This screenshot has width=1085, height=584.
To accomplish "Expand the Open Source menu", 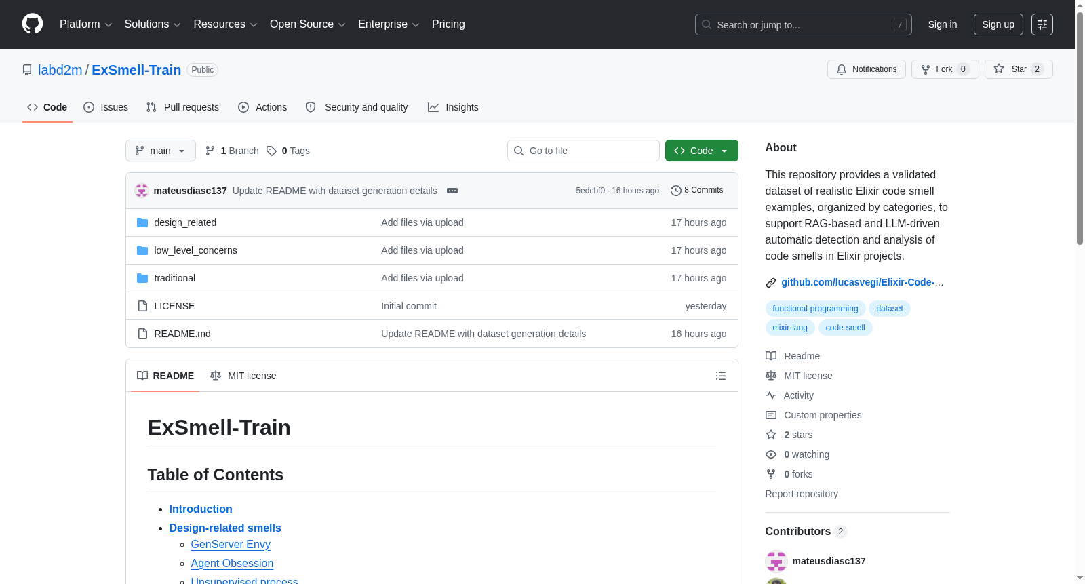I will pos(308,24).
